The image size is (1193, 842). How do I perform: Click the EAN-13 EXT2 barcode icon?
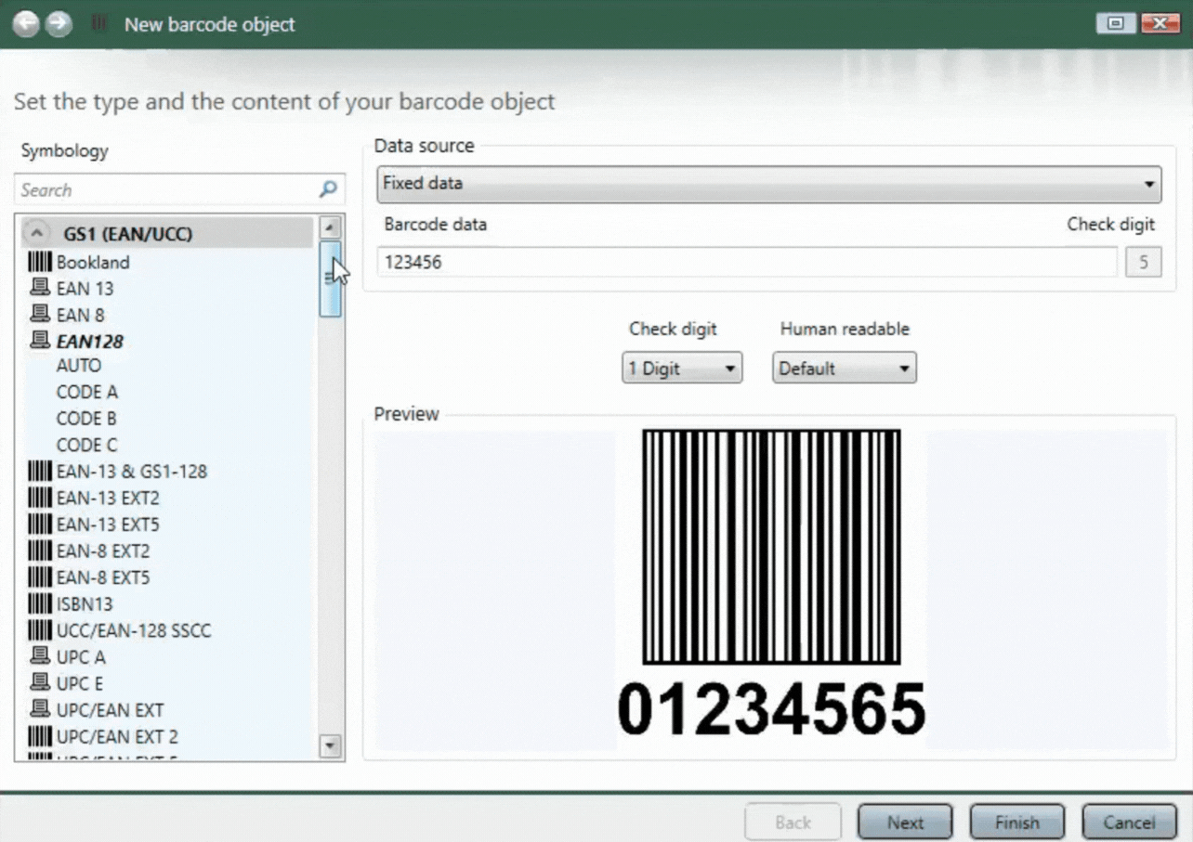[x=40, y=498]
